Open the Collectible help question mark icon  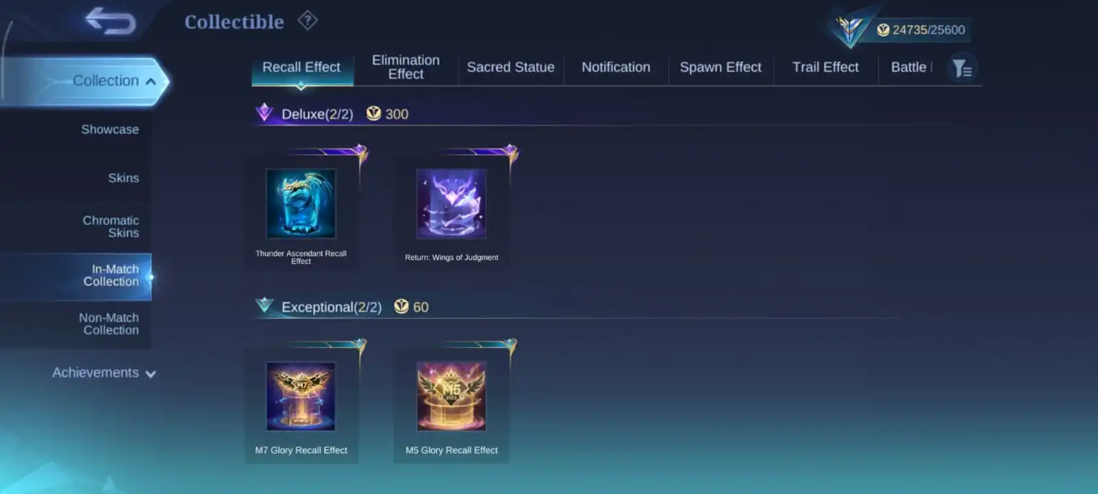point(307,21)
